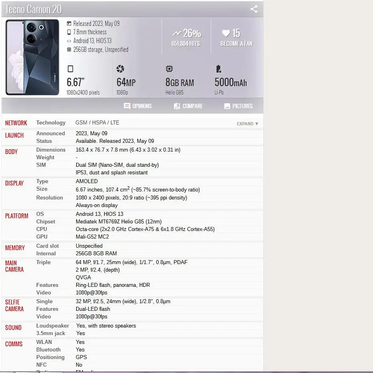Click the Ring-LED flash features text
Image resolution: width=373 pixels, height=373 pixels.
click(113, 285)
